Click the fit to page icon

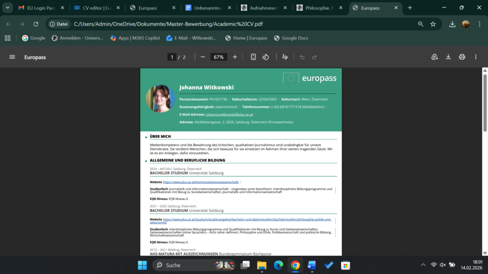253,57
